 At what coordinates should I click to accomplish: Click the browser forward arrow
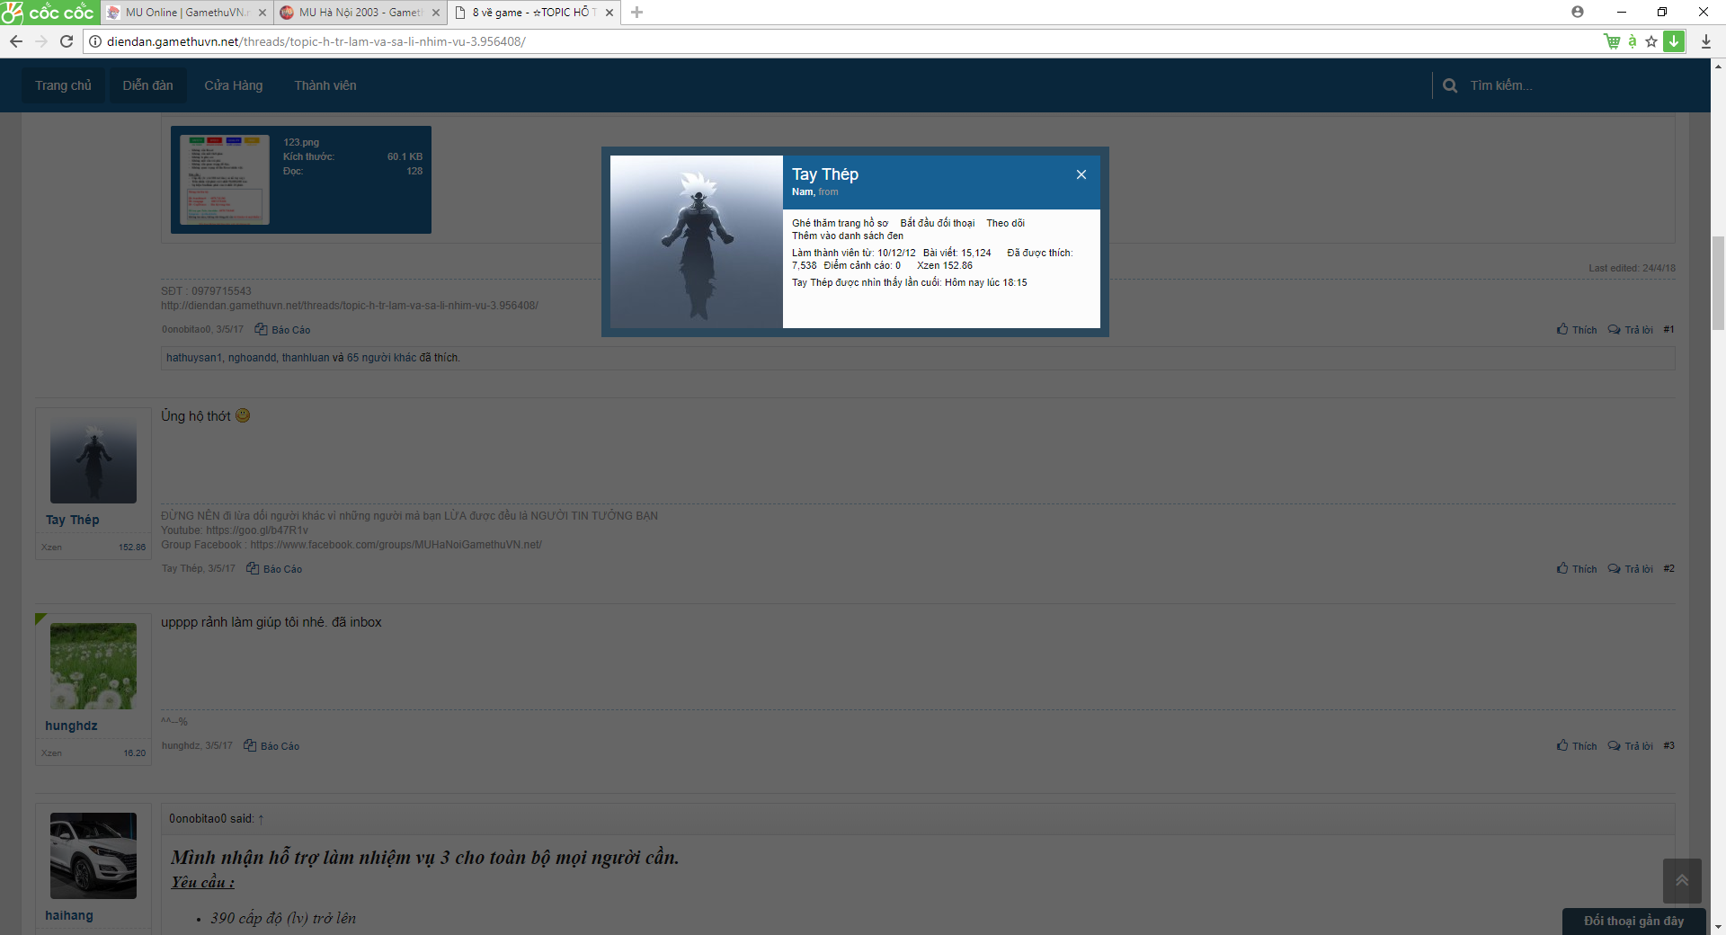[x=41, y=41]
